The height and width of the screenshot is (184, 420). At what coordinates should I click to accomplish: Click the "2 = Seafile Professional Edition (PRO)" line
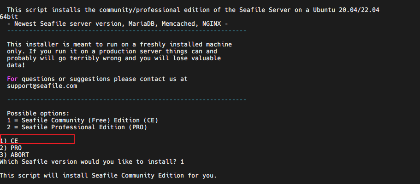pyautogui.click(x=77, y=127)
